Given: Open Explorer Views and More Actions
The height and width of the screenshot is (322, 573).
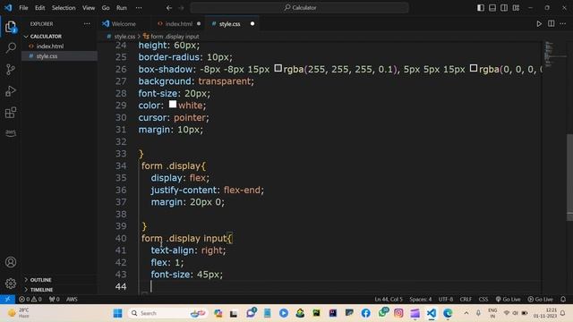Looking at the screenshot, I should (87, 24).
